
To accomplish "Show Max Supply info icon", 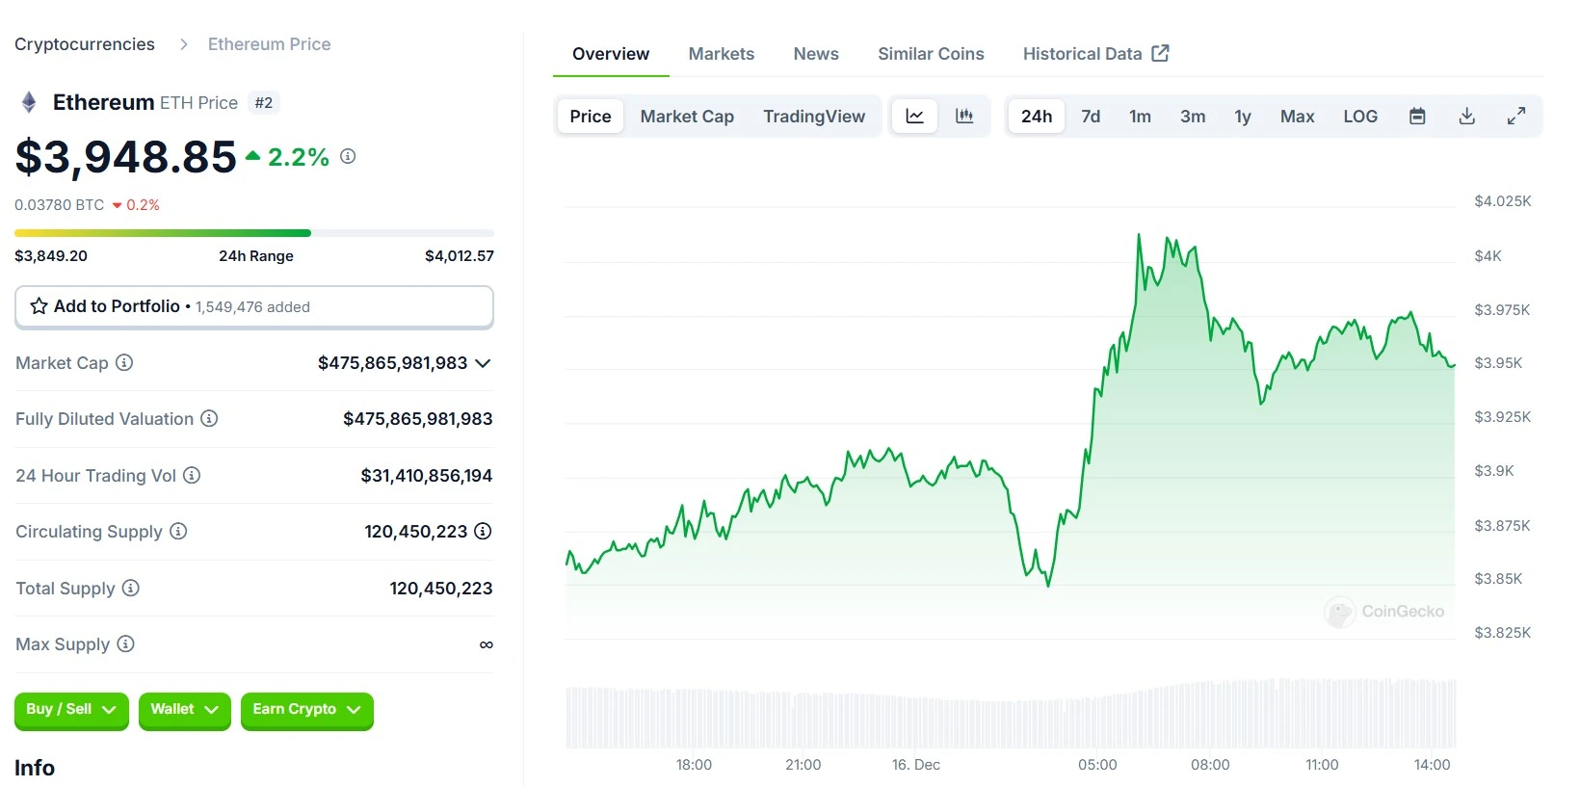I will (125, 644).
